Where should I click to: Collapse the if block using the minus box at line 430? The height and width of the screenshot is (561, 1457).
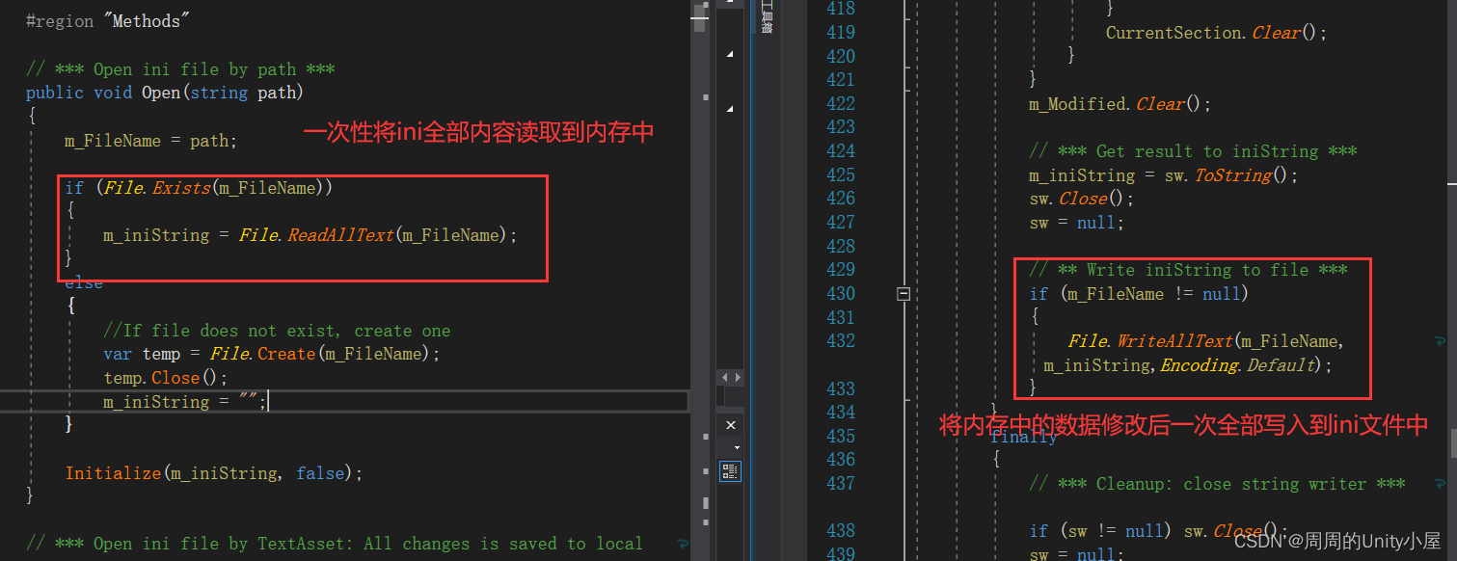coord(904,294)
